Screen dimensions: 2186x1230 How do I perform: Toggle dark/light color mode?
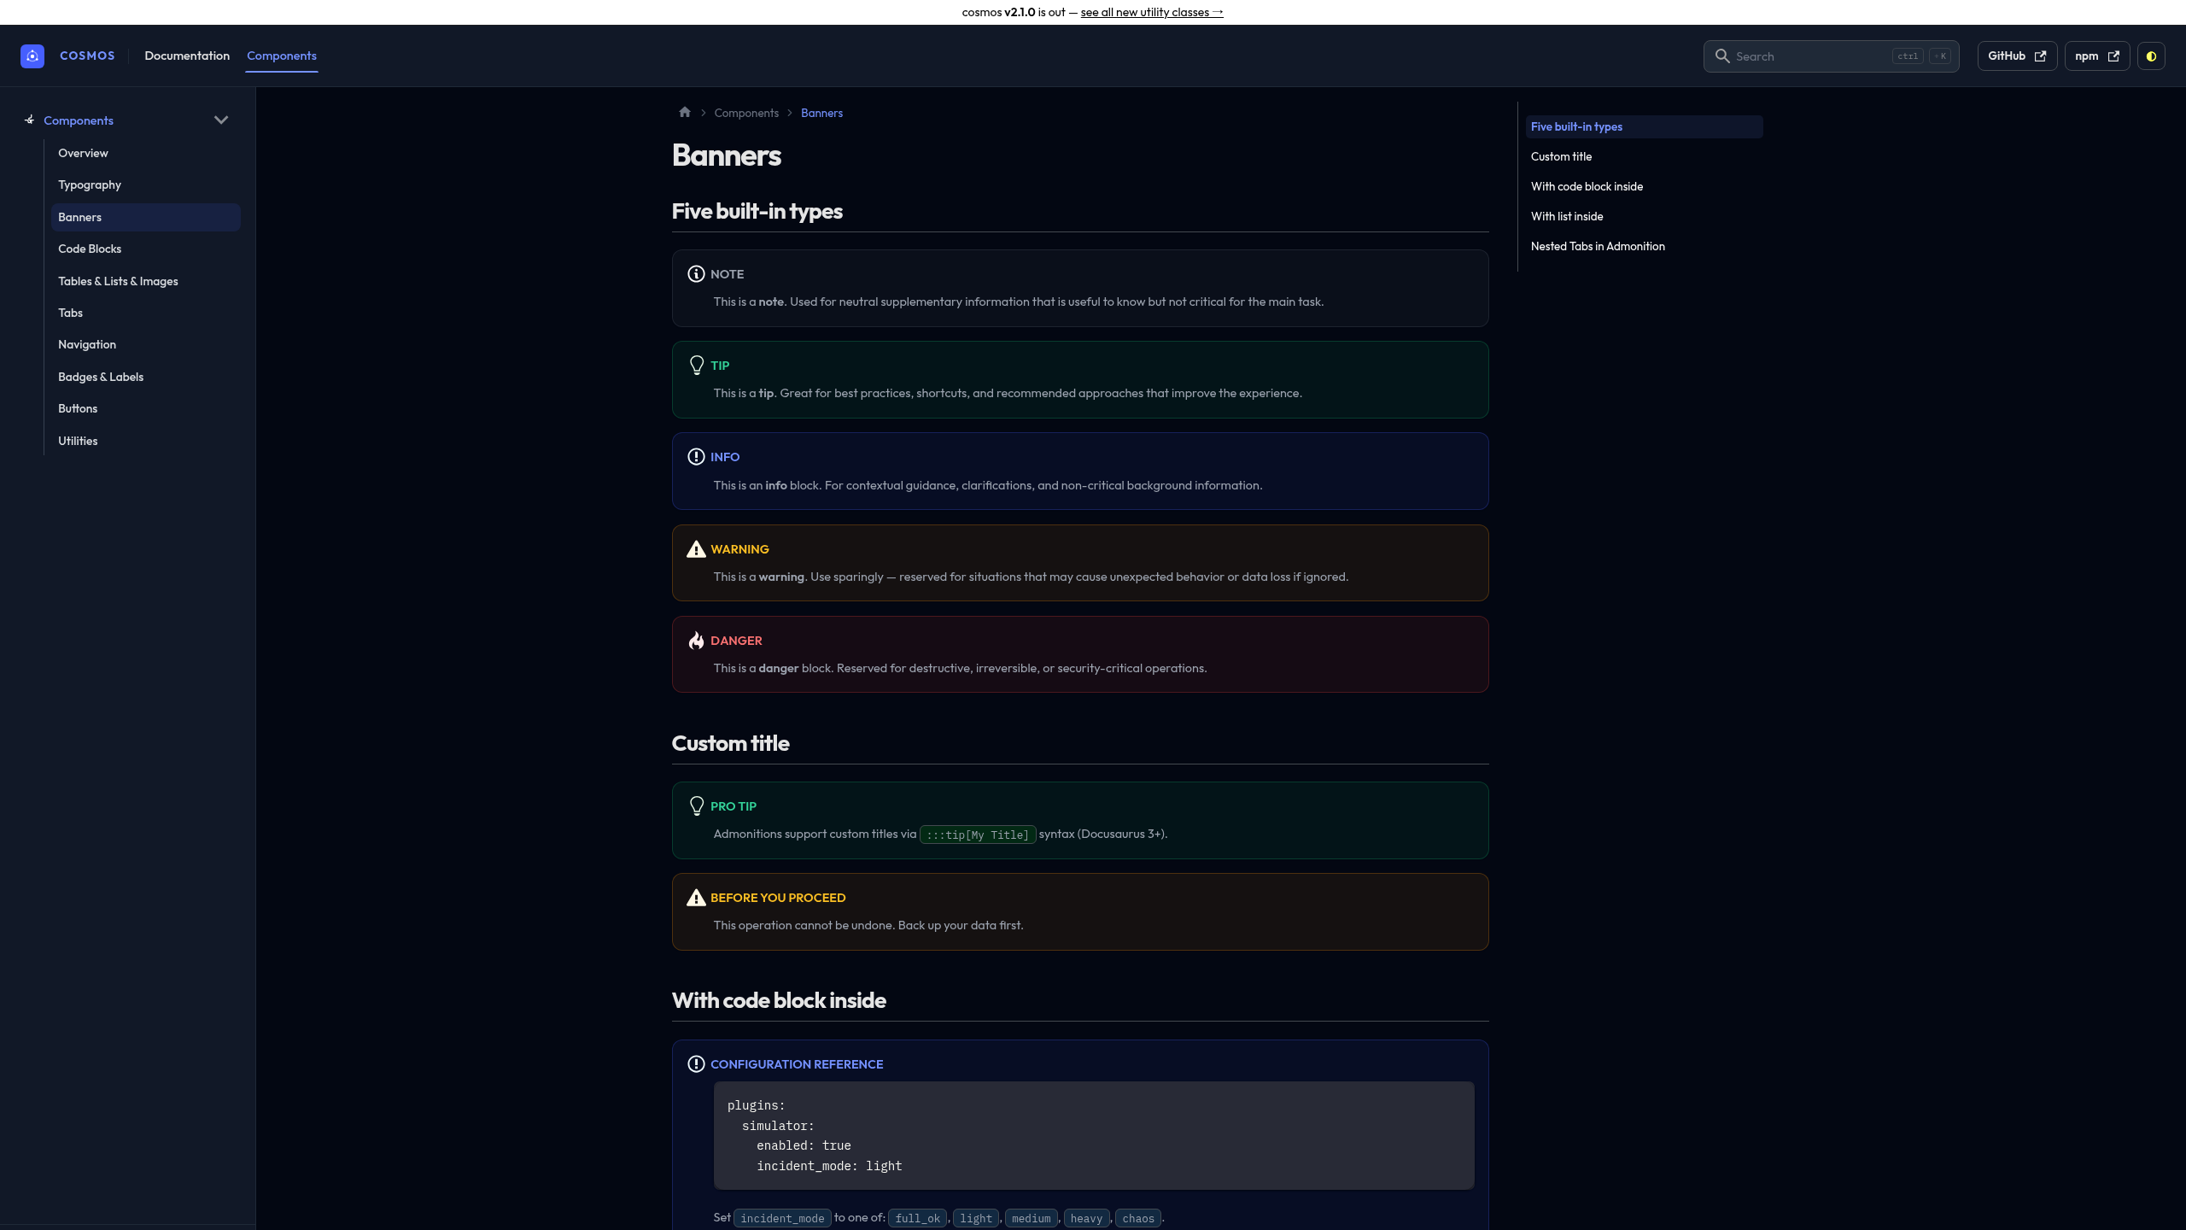click(2151, 56)
